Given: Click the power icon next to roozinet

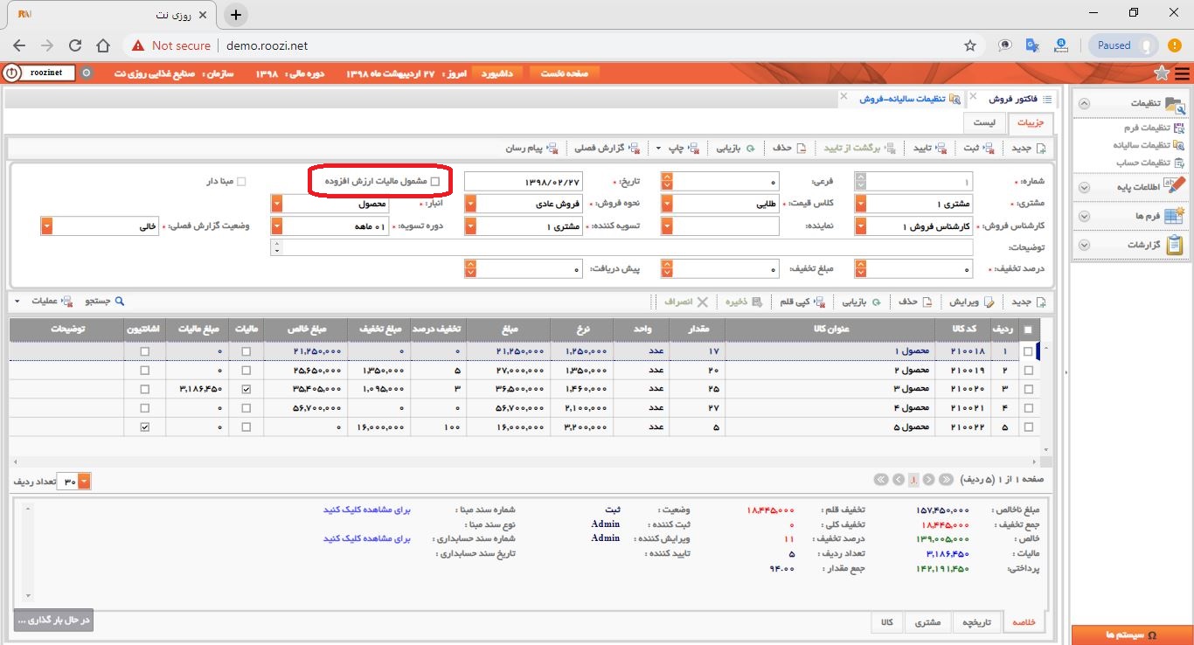Looking at the screenshot, I should point(11,73).
